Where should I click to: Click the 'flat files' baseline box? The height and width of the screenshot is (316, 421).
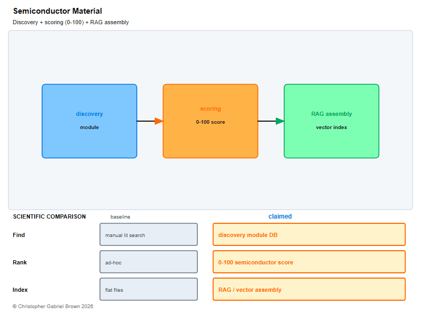click(149, 289)
